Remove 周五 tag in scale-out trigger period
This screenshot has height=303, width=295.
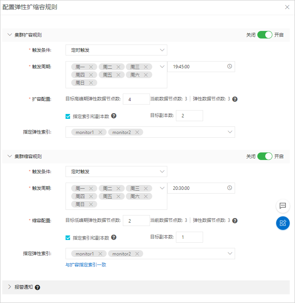(118, 75)
